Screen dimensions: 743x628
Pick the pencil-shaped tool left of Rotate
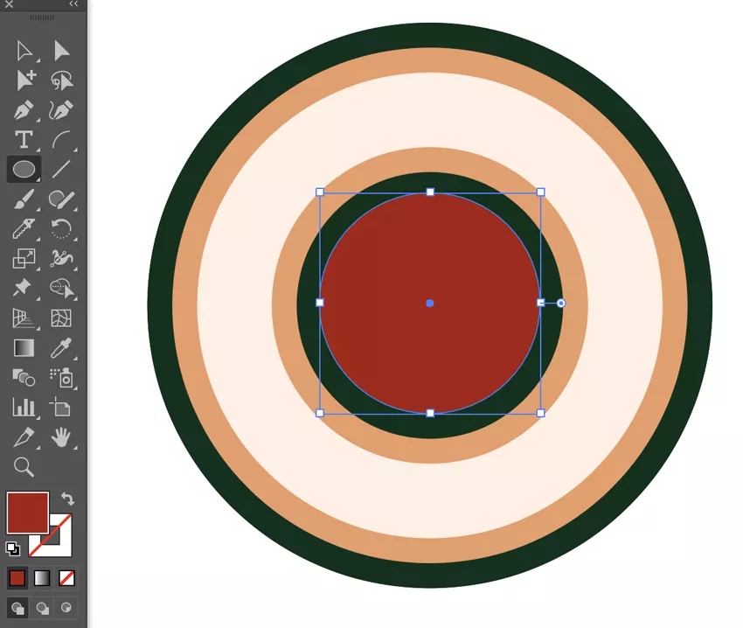point(24,228)
